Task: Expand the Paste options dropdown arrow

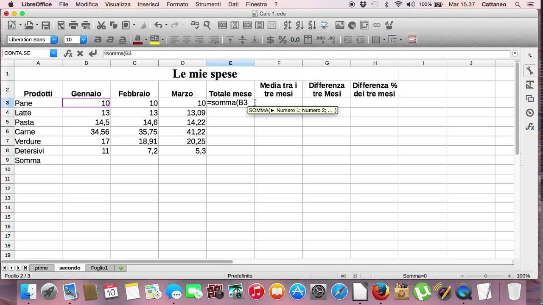Action: point(134,25)
